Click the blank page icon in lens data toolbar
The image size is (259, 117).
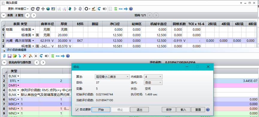coord(110,9)
